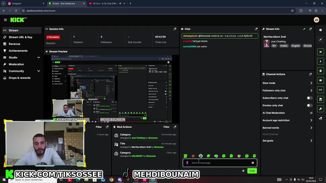Click the purple microphone in chat box

pos(187,163)
